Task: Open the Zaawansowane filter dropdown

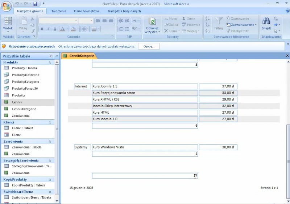Action: click(241, 25)
